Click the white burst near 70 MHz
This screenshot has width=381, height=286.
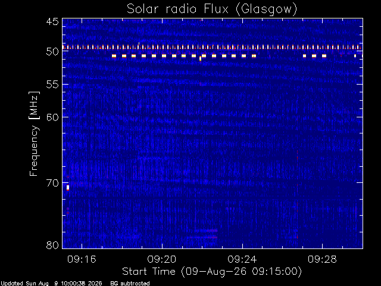coord(68,188)
